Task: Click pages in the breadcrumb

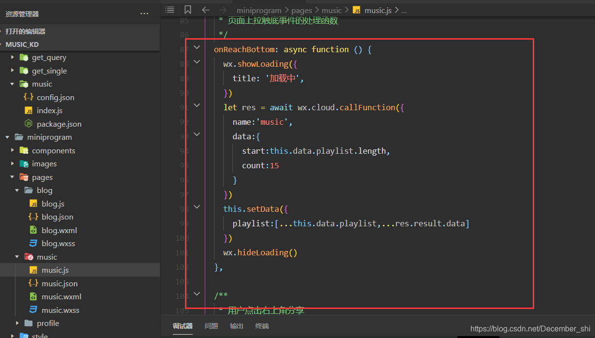Action: (301, 10)
